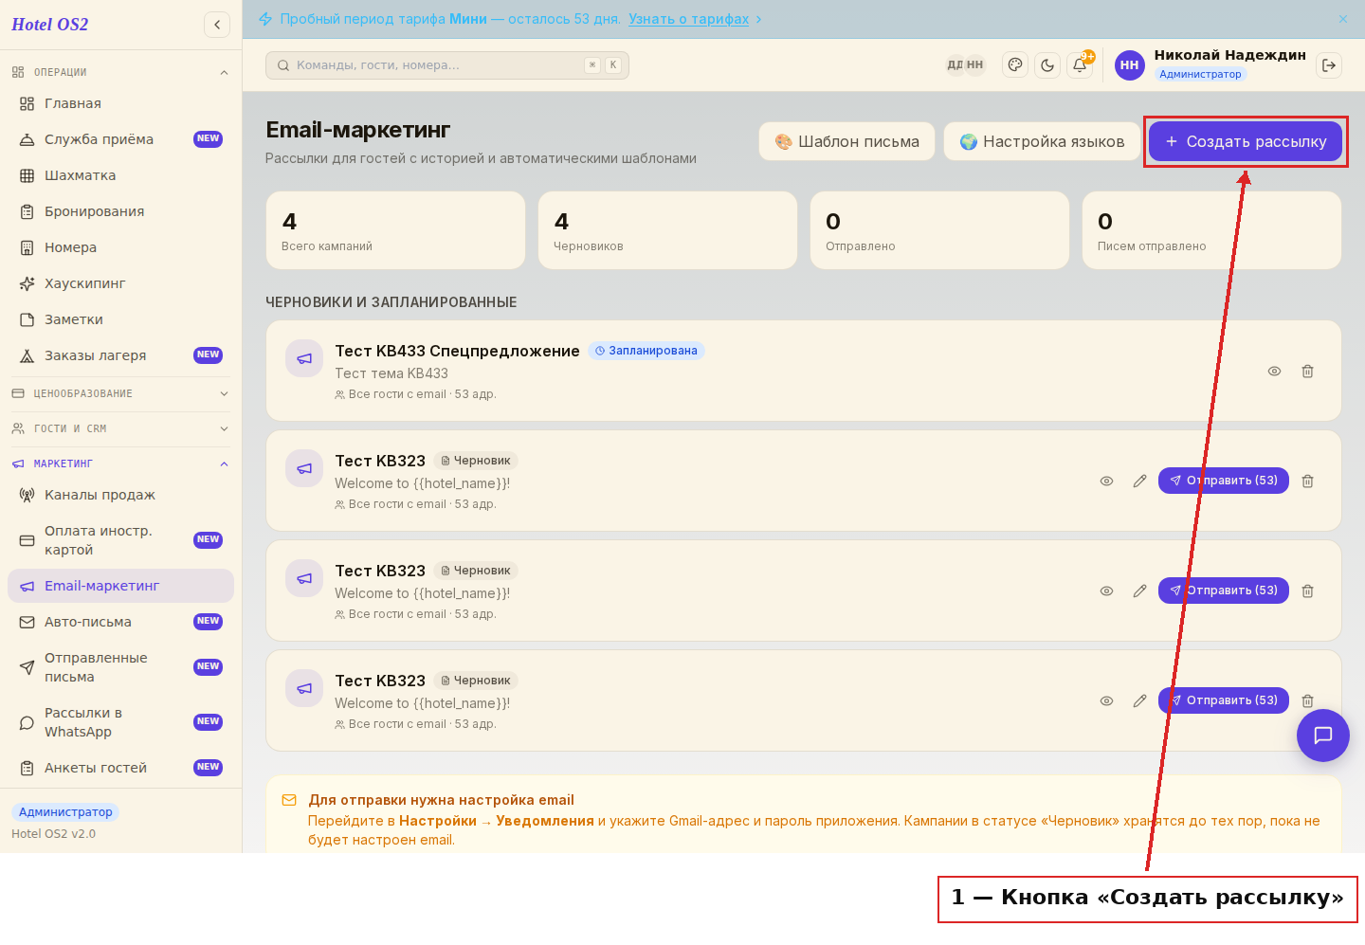The width and height of the screenshot is (1365, 945).
Task: Preview the Тест КВ433 campaign via the eye icon
Action: tap(1274, 372)
